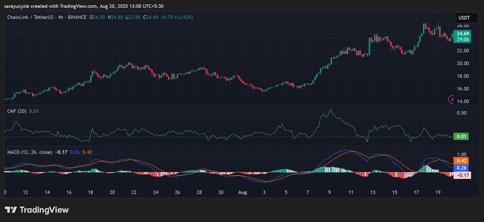The height and width of the screenshot is (222, 484).
Task: Click the histogram value tag -0.17
Action: (463, 175)
